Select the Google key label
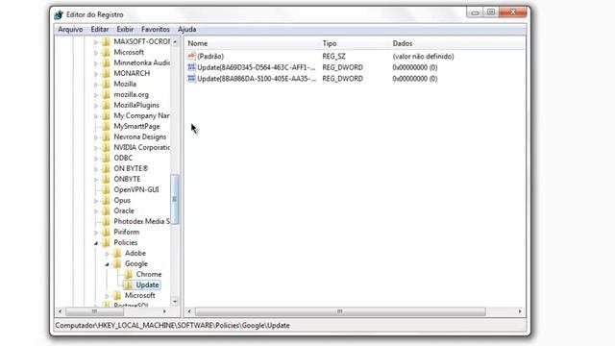 tap(136, 263)
